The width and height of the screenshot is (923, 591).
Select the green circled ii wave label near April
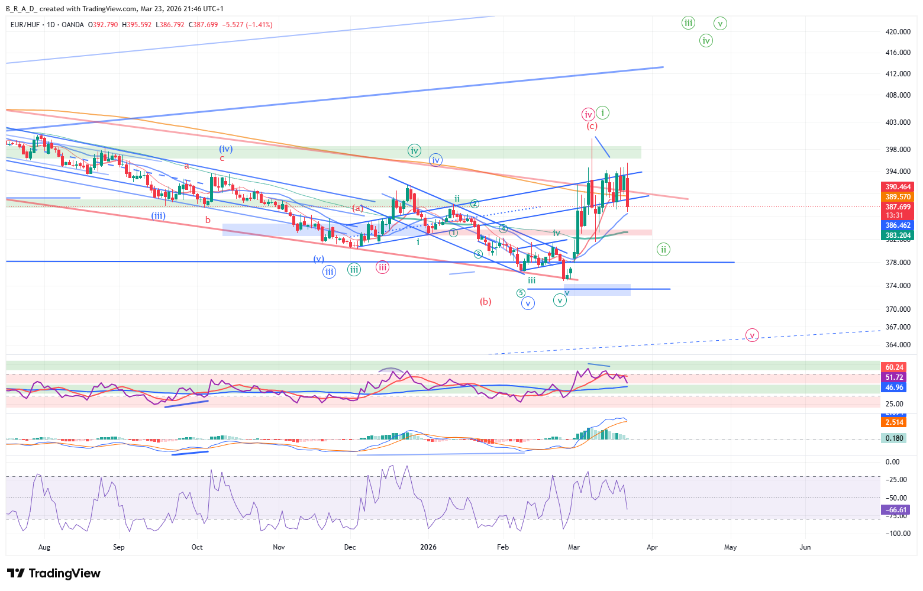click(663, 250)
